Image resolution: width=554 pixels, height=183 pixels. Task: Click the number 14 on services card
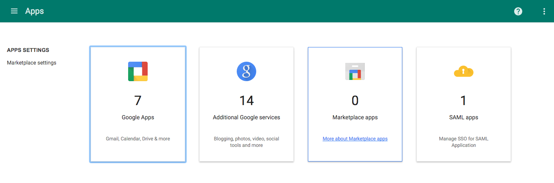tap(246, 100)
